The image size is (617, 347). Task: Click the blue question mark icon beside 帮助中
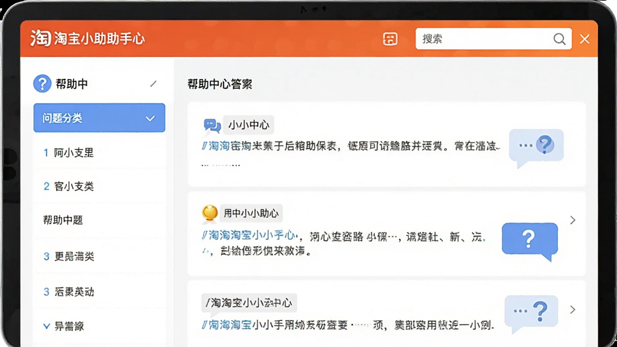[x=42, y=84]
